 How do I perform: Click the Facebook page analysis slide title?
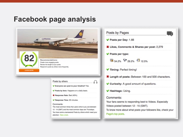55,19
